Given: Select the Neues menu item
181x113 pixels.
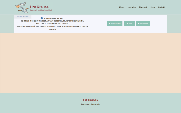Looking at the screenshot, I should click(x=153, y=7).
